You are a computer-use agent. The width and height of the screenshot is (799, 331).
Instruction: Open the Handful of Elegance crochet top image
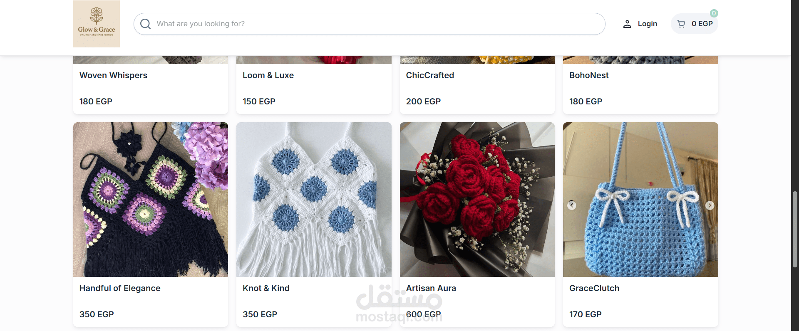tap(151, 200)
